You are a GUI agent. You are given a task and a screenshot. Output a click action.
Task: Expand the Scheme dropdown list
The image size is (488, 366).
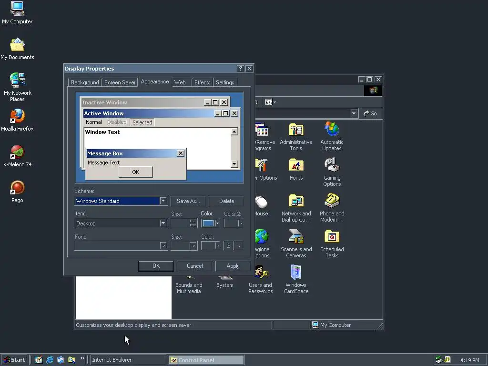pos(163,201)
